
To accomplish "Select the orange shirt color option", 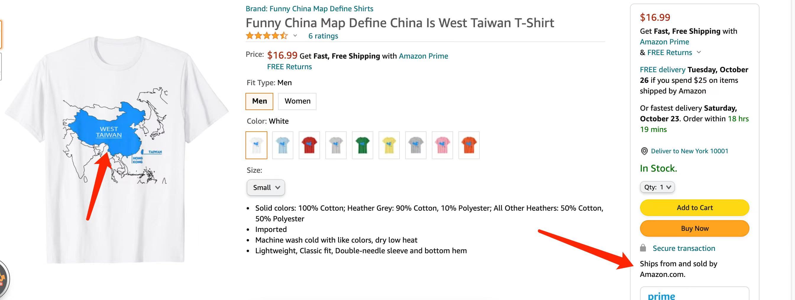I will [469, 145].
